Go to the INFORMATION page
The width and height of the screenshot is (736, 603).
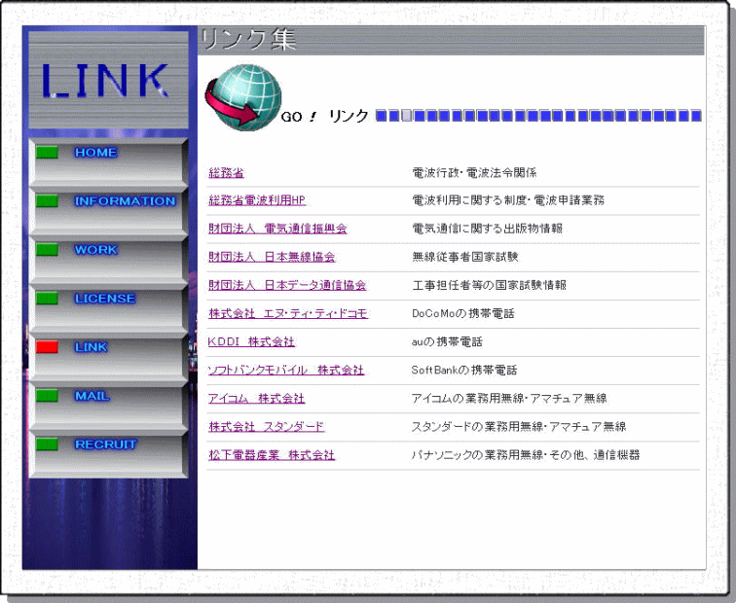tap(108, 211)
